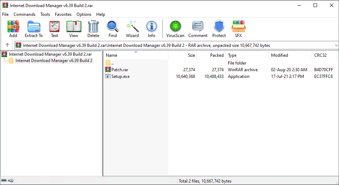This screenshot has height=185, width=339.
Task: Click 'Application' type cell
Action: [x=239, y=76]
